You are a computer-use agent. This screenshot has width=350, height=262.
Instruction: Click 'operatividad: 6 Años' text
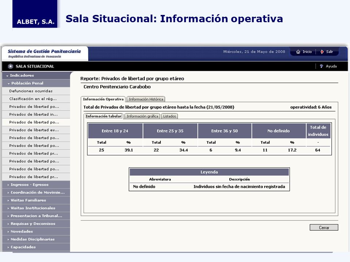tap(311, 107)
